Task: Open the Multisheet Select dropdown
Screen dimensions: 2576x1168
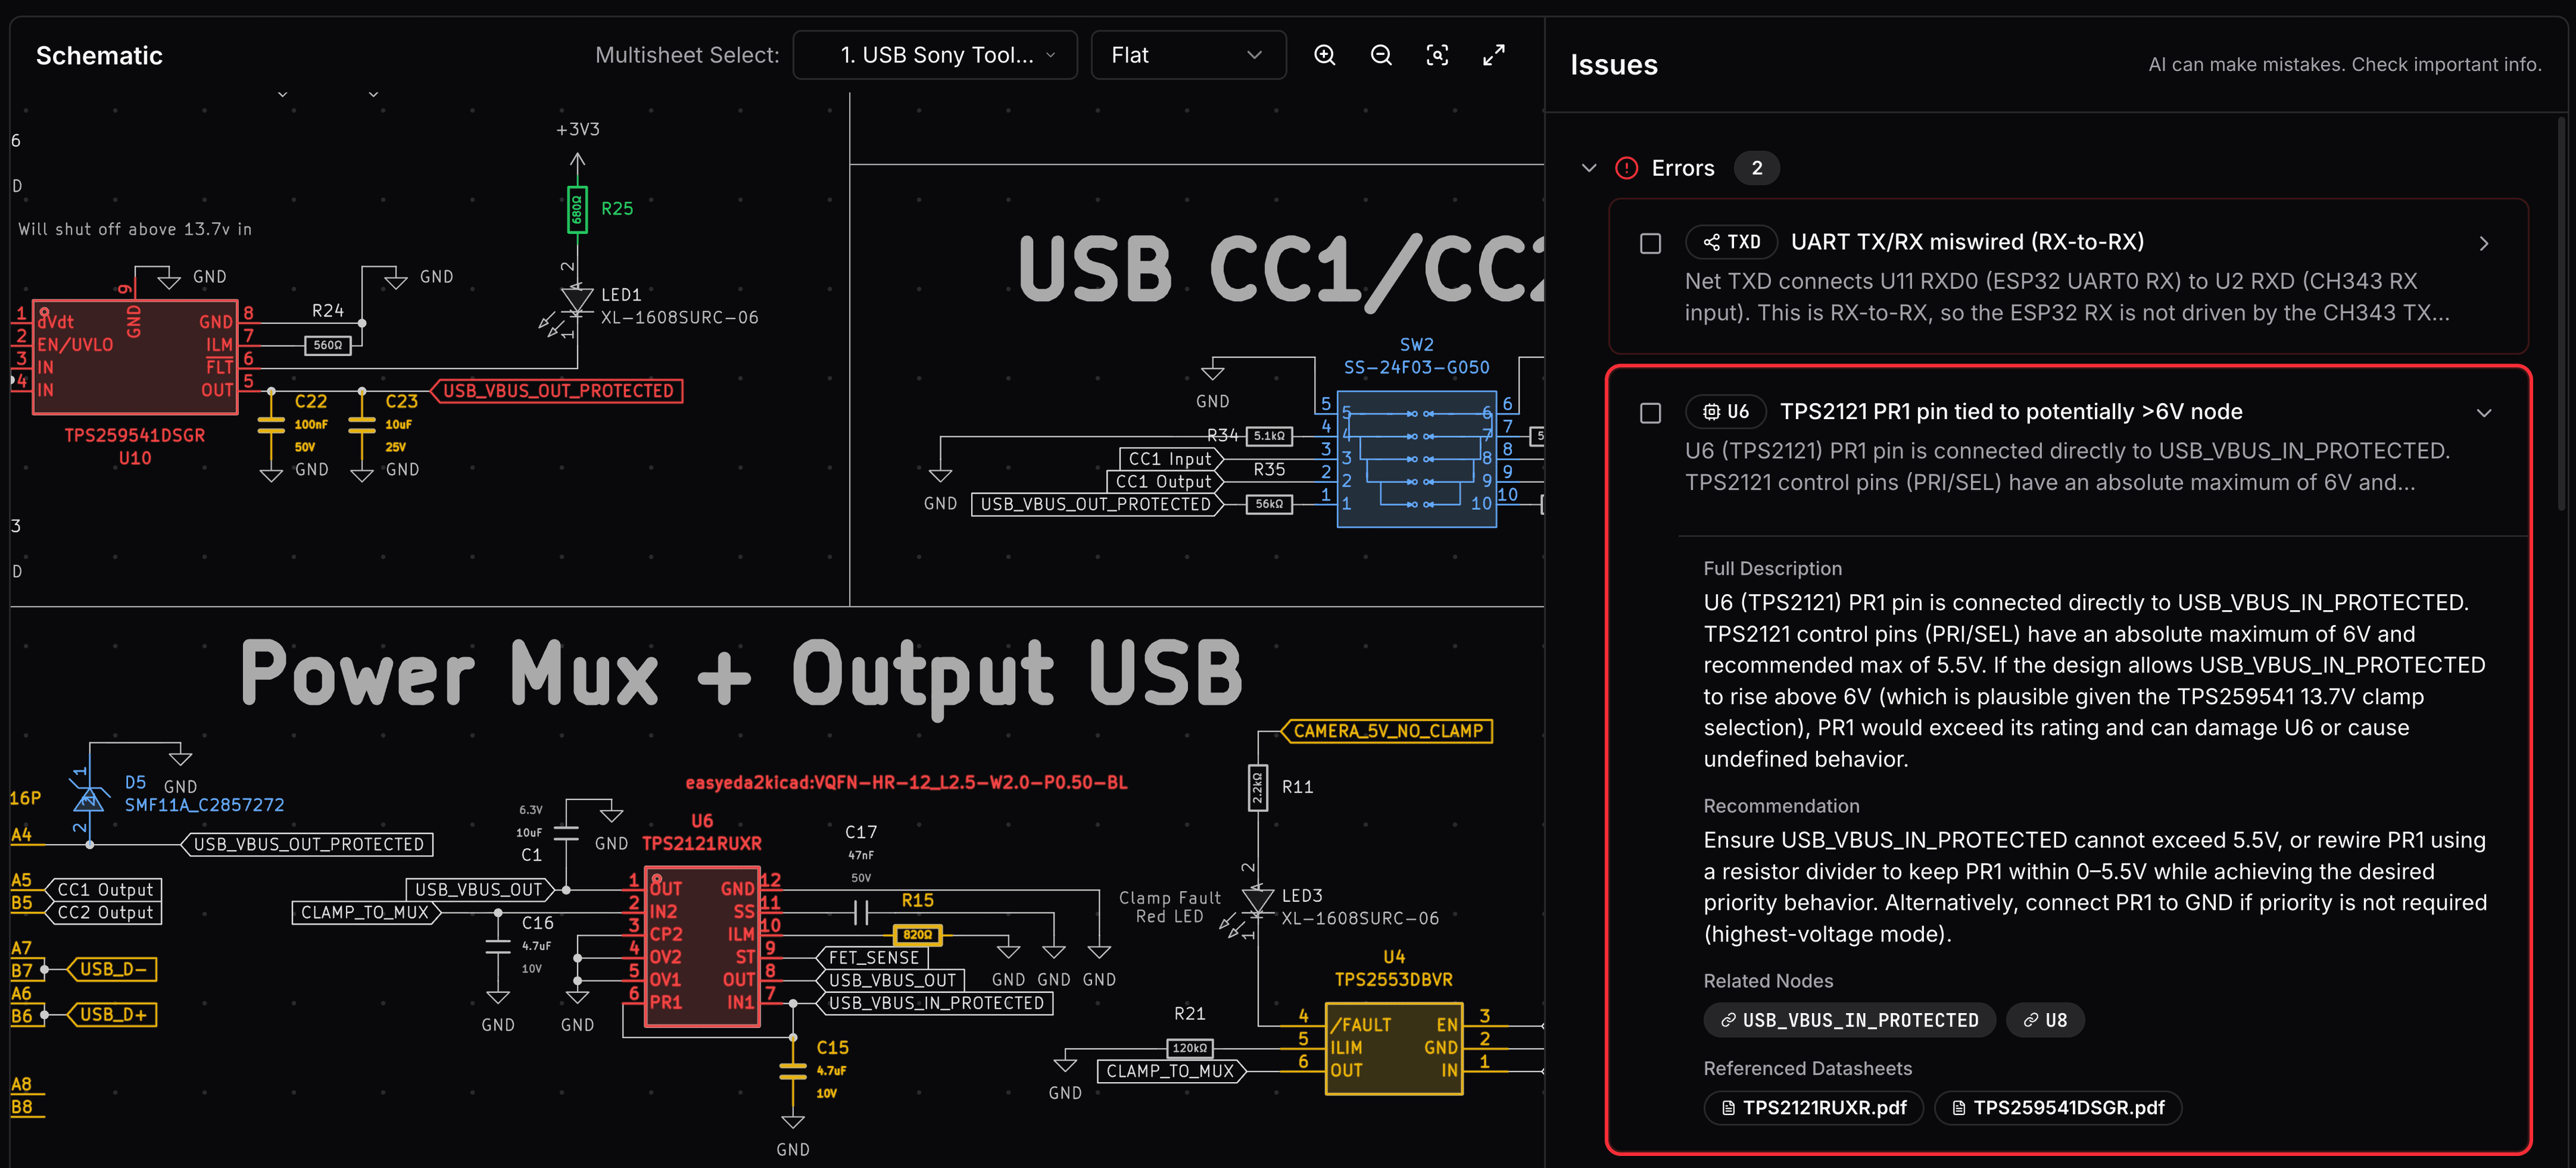Action: (934, 55)
